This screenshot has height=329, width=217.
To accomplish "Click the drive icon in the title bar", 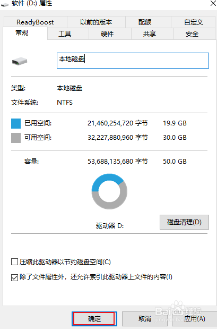I will [5, 5].
